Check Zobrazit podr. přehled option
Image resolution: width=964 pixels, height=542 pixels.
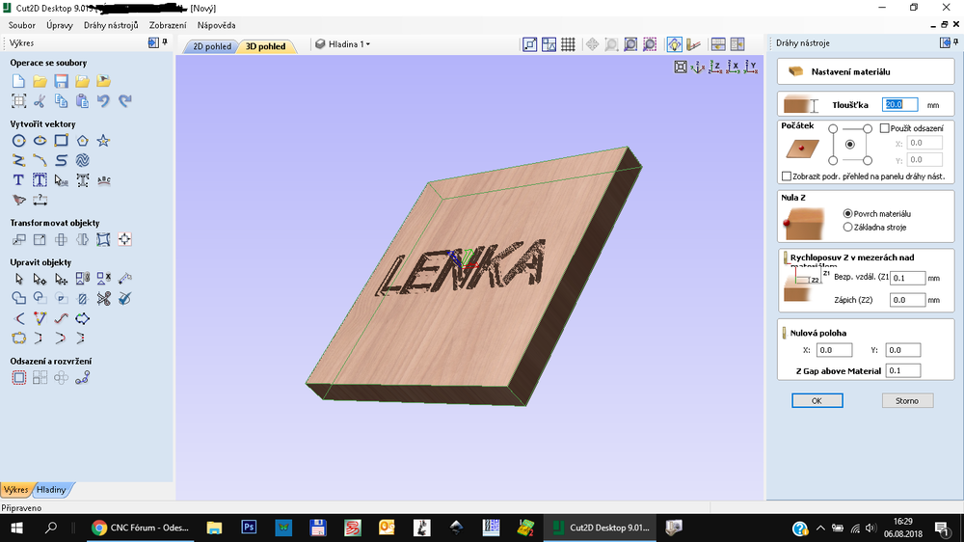click(x=787, y=176)
